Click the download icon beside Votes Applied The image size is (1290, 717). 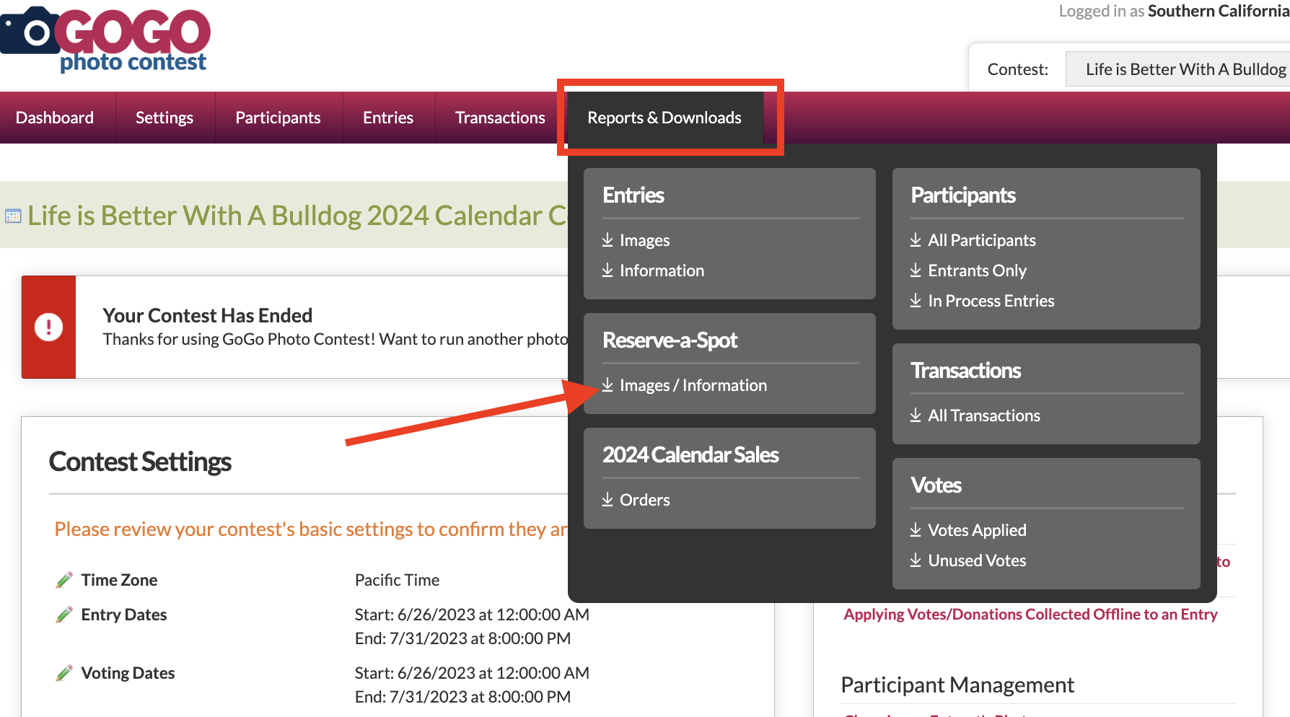pyautogui.click(x=916, y=529)
